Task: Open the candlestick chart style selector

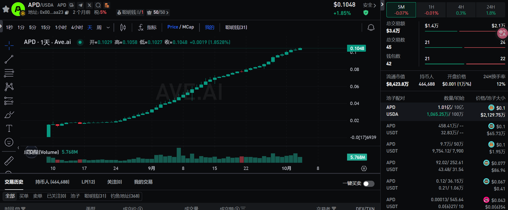Action: pos(123,27)
